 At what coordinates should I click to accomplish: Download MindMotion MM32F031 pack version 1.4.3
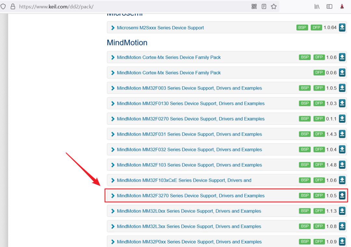(342, 134)
